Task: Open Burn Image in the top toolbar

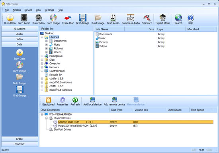Action: (53, 19)
